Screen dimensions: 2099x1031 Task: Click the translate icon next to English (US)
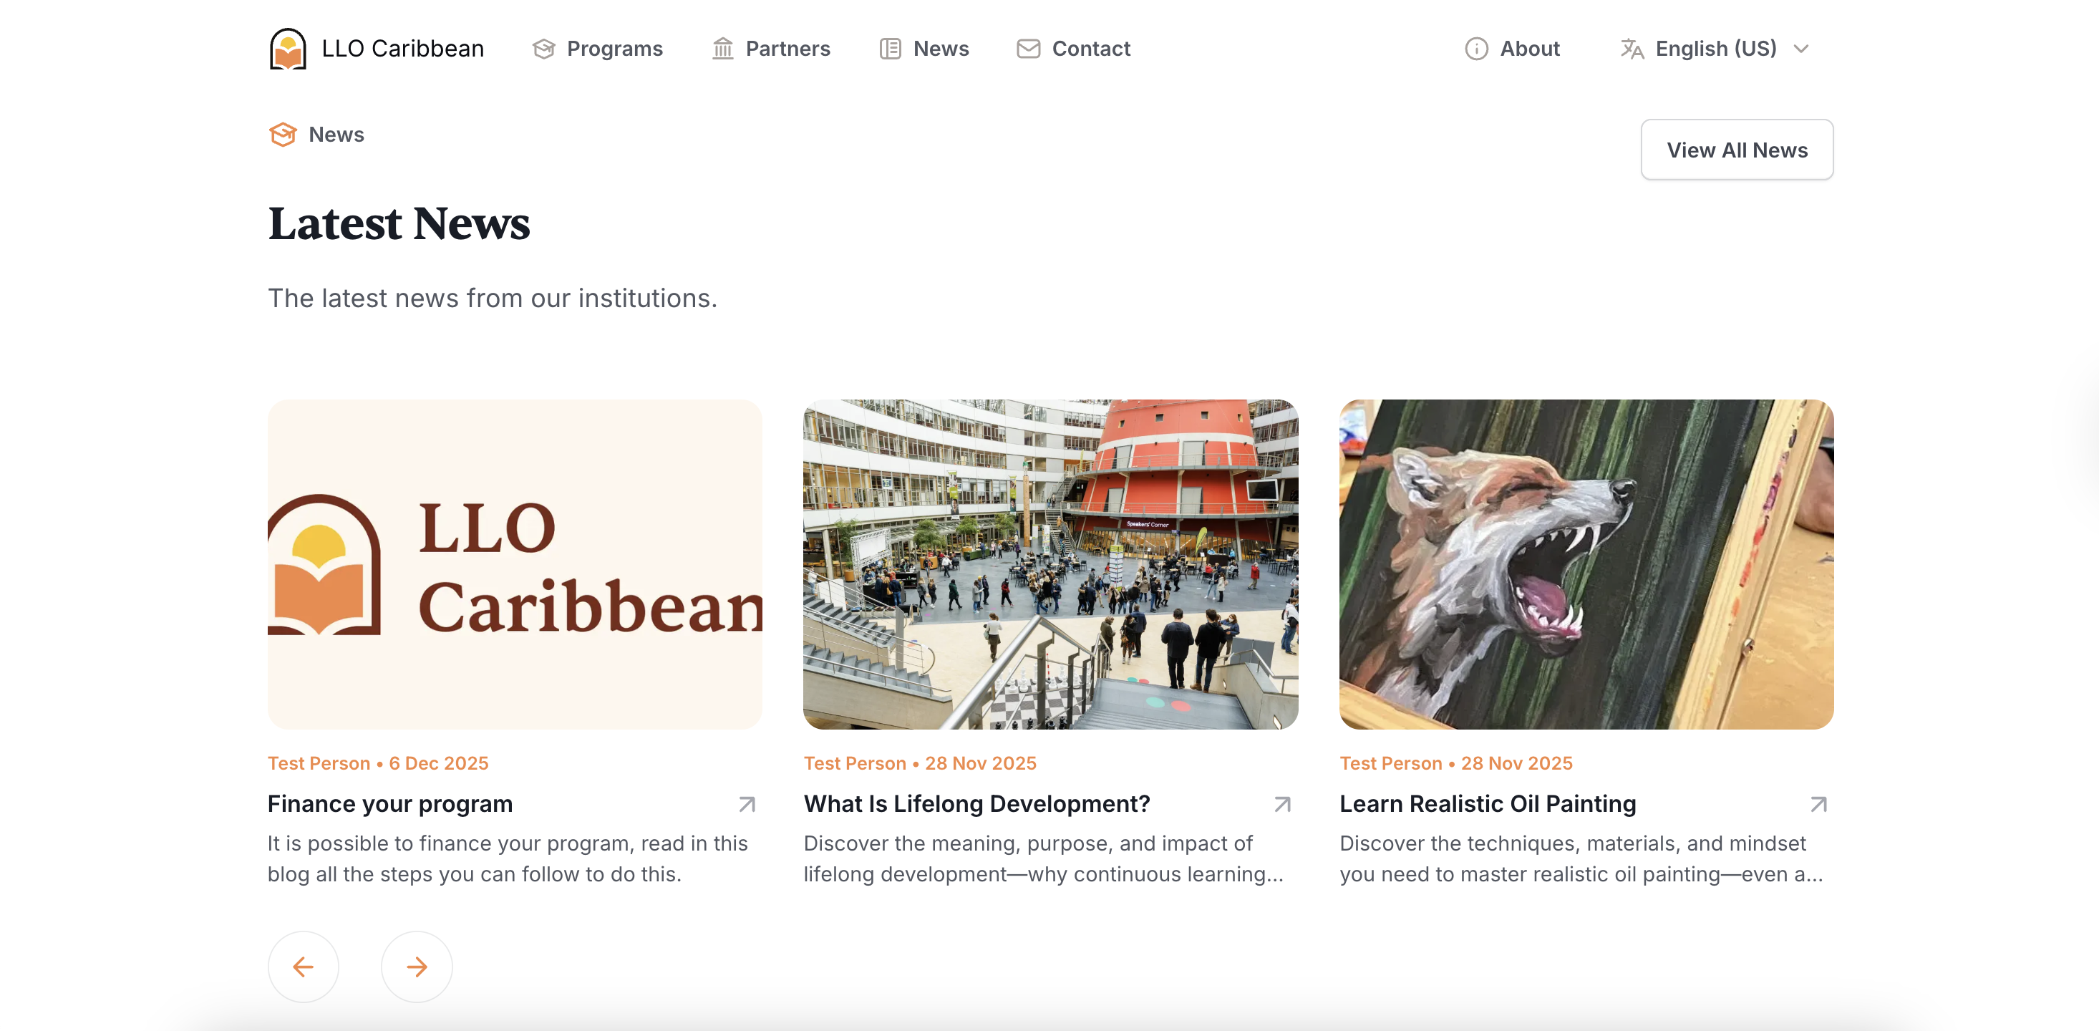[x=1632, y=49]
